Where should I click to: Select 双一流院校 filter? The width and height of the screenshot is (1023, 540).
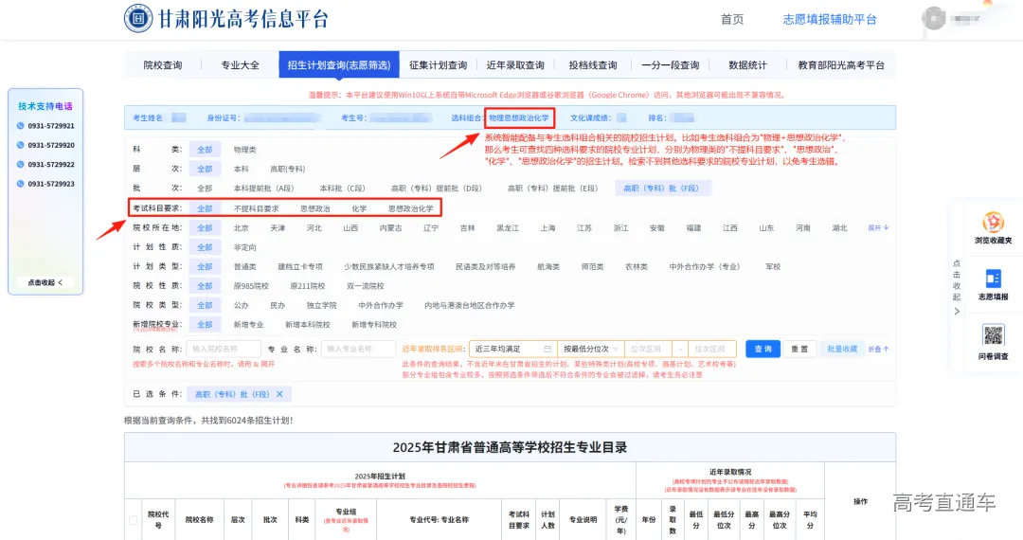[365, 286]
